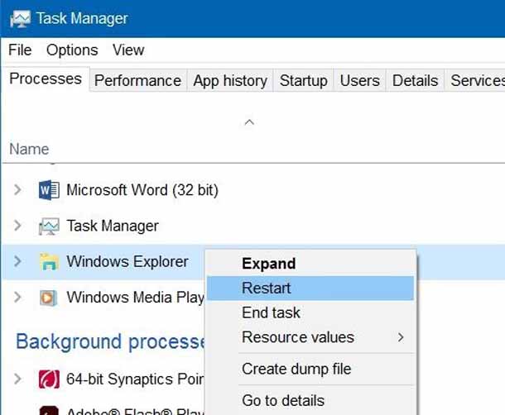505x415 pixels.
Task: Select the Windows Media Player icon
Action: [x=49, y=298]
